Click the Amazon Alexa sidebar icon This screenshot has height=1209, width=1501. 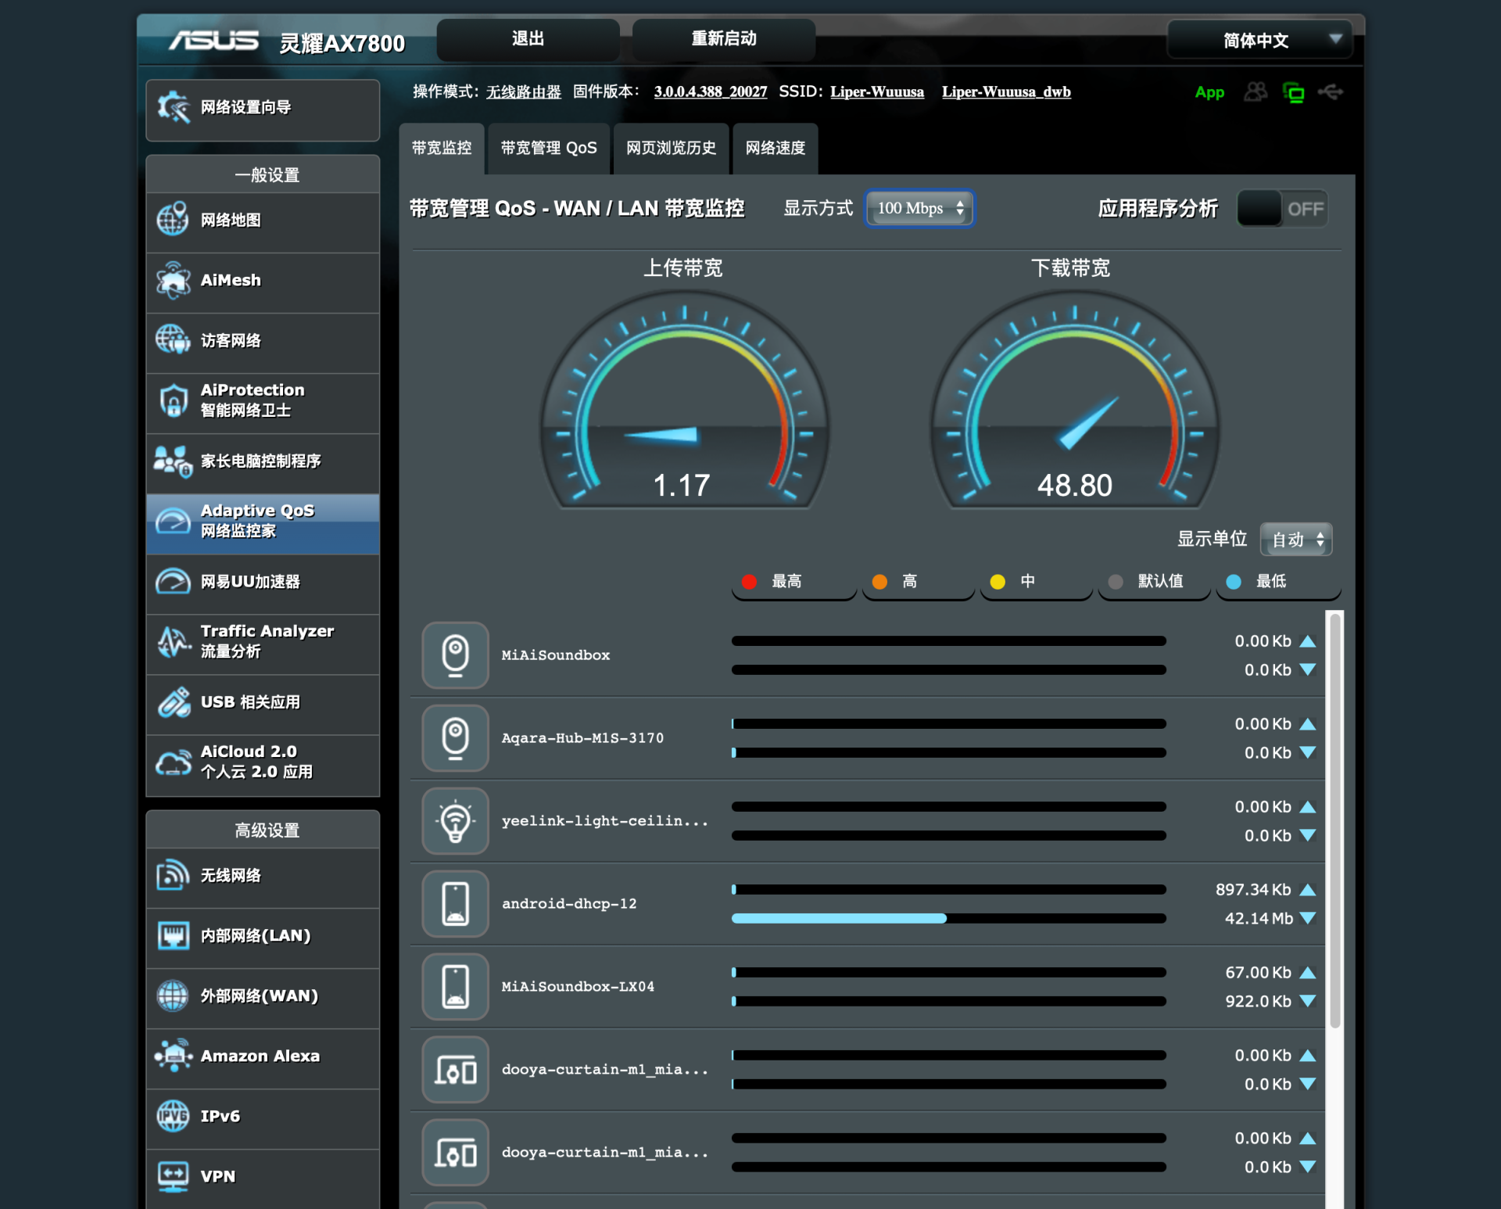(x=173, y=1056)
